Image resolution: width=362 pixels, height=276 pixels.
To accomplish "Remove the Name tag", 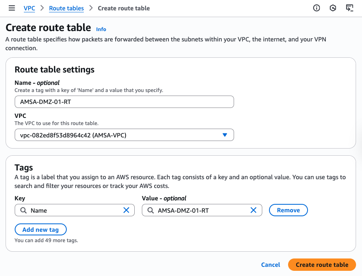I will click(x=288, y=210).
